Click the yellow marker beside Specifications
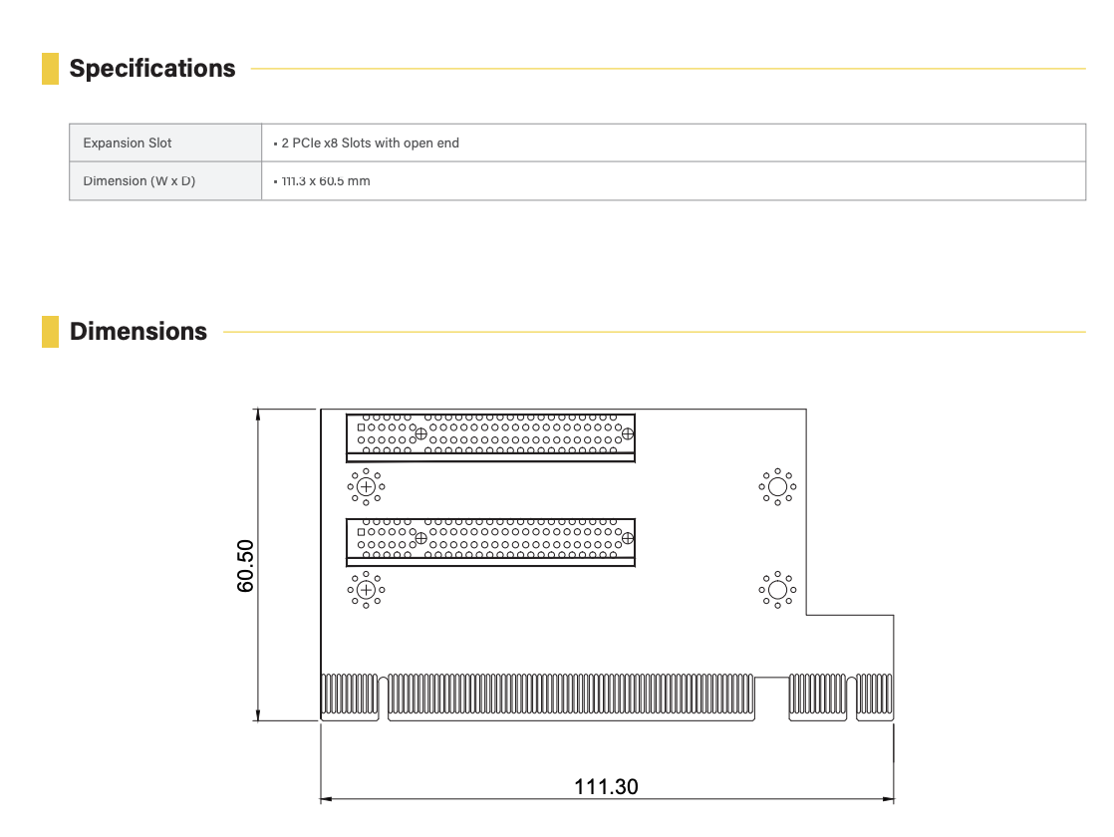Screen dimensions: 1114x837 (50, 69)
